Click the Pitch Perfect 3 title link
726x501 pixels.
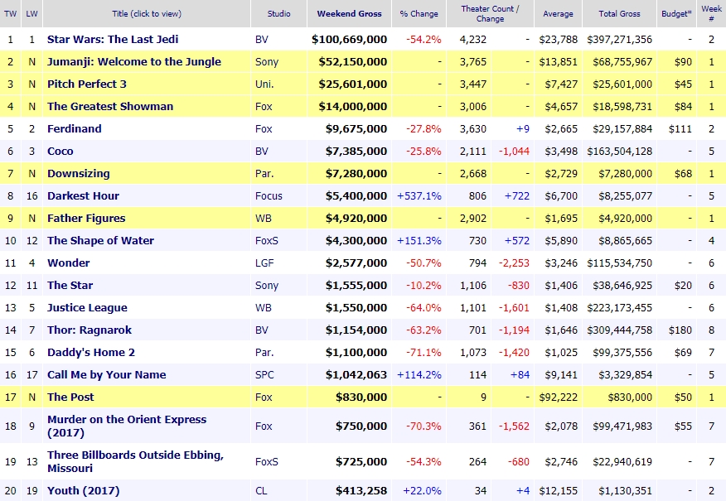[x=86, y=84]
